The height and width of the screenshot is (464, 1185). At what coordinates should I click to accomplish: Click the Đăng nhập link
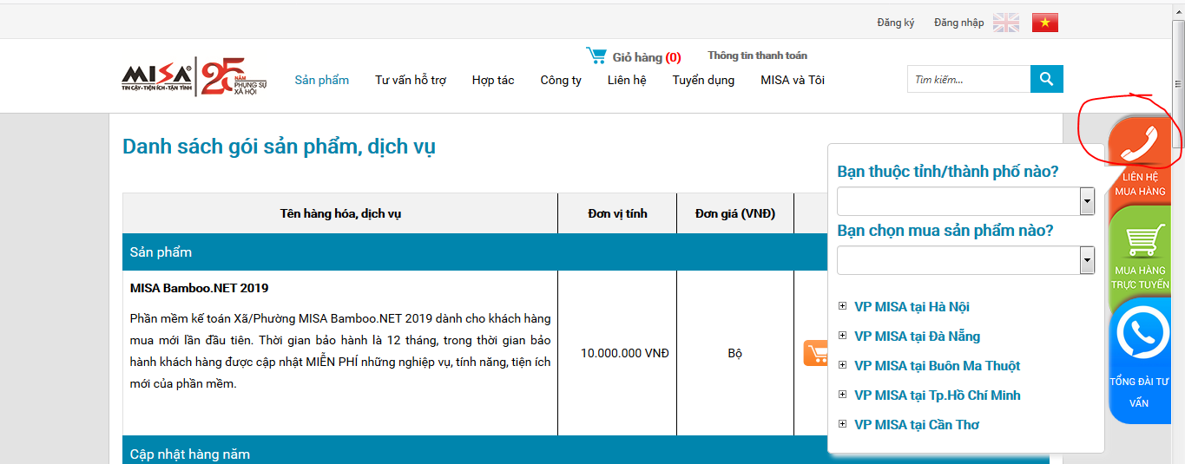click(x=959, y=23)
